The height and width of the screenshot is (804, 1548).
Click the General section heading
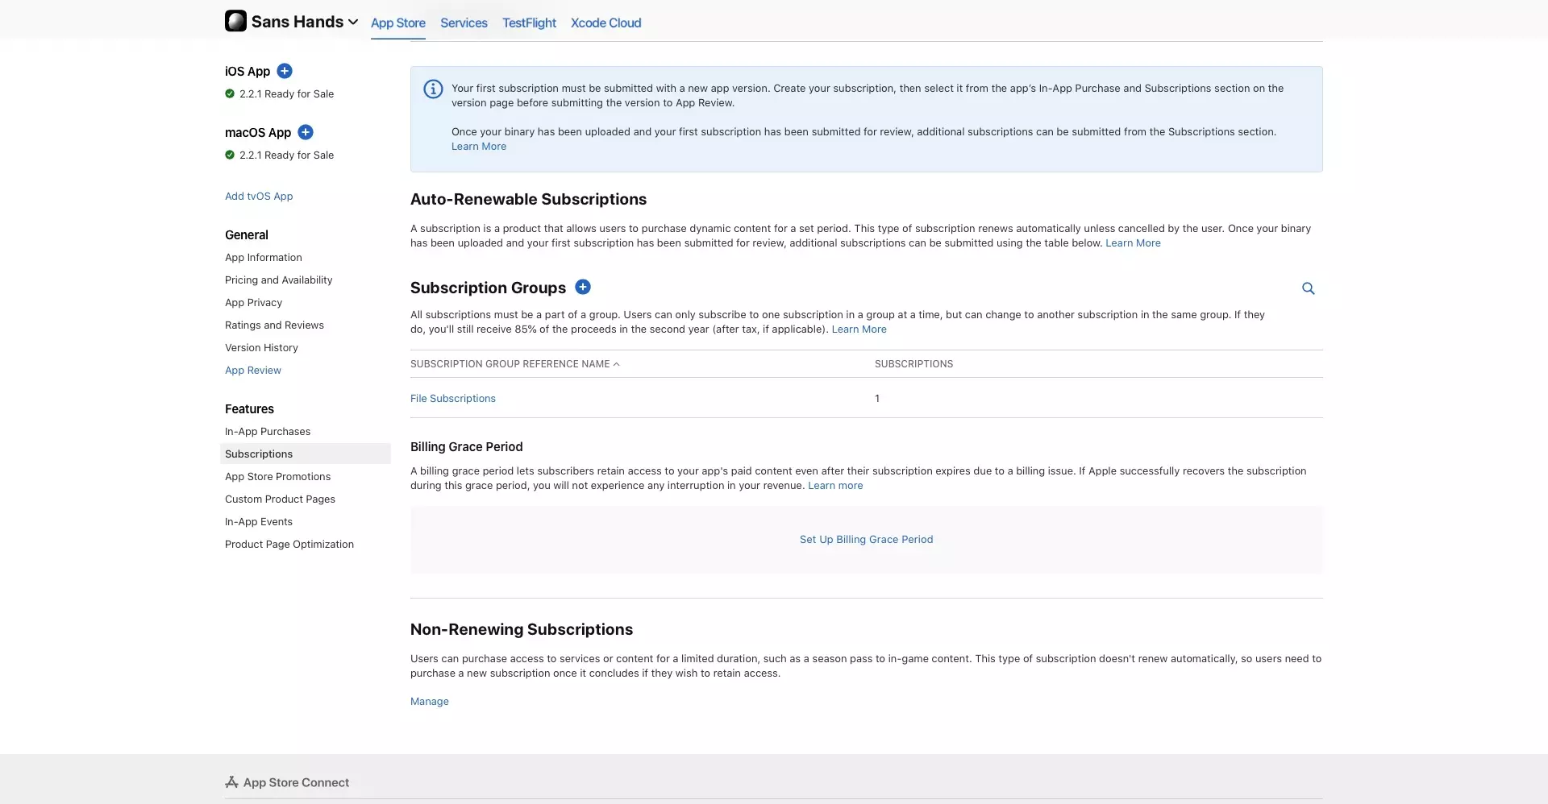pos(247,234)
